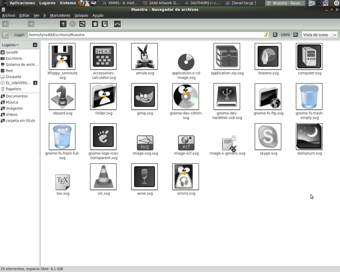Viewport: 340px width, 272px height.
Task: Select accessories-calculator.svg icon
Action: pyautogui.click(x=103, y=56)
